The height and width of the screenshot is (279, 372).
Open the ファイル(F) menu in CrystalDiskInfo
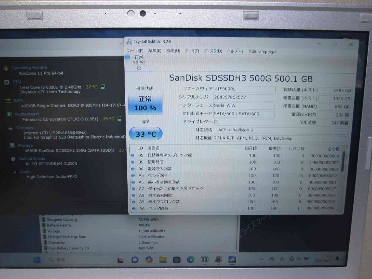point(135,51)
